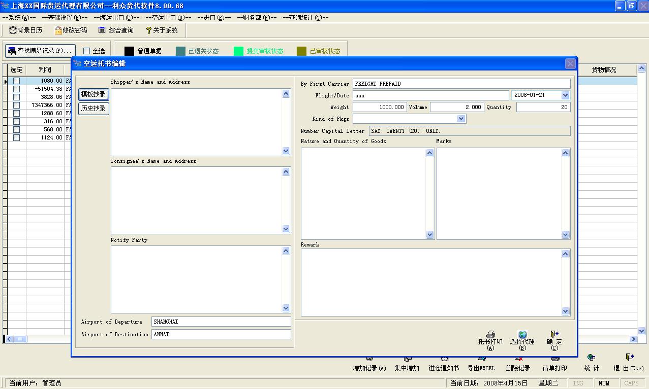Click the olive 已审核状态 color swatch

301,51
